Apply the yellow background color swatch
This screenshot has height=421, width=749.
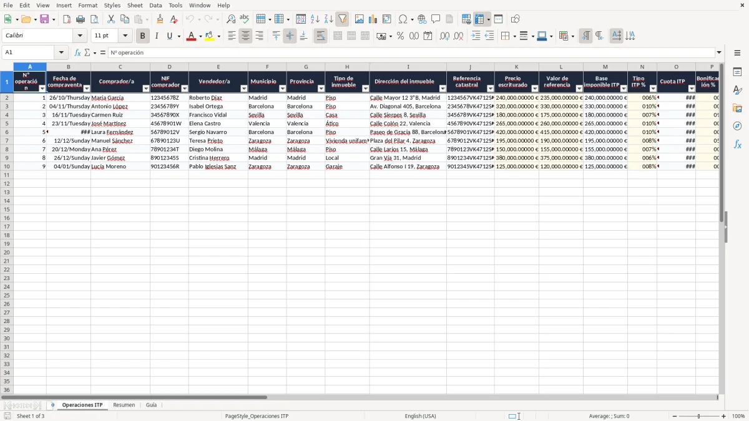click(210, 36)
